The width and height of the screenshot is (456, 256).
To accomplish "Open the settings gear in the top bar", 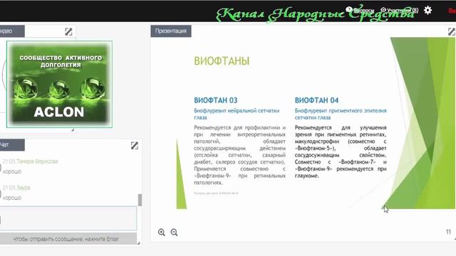I will (427, 10).
